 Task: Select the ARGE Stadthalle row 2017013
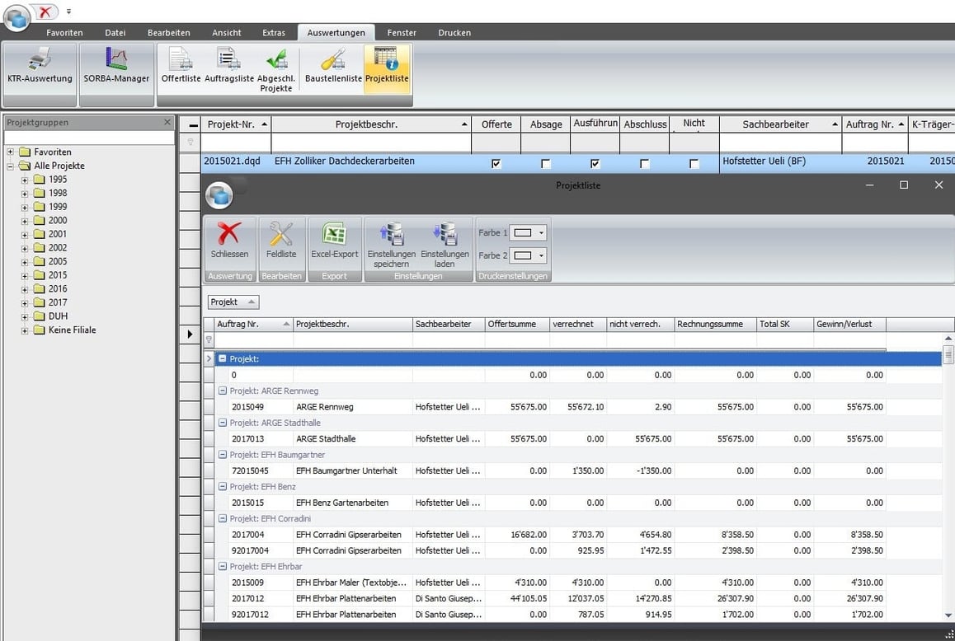coord(551,439)
